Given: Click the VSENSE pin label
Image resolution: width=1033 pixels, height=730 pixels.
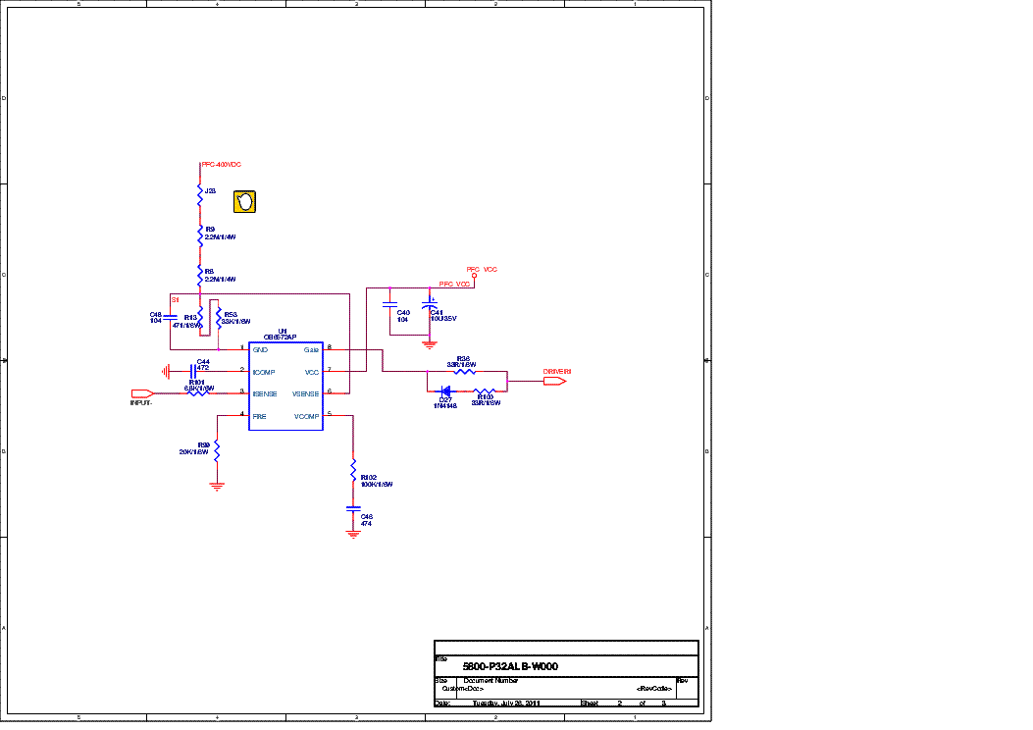Looking at the screenshot, I should coord(306,394).
